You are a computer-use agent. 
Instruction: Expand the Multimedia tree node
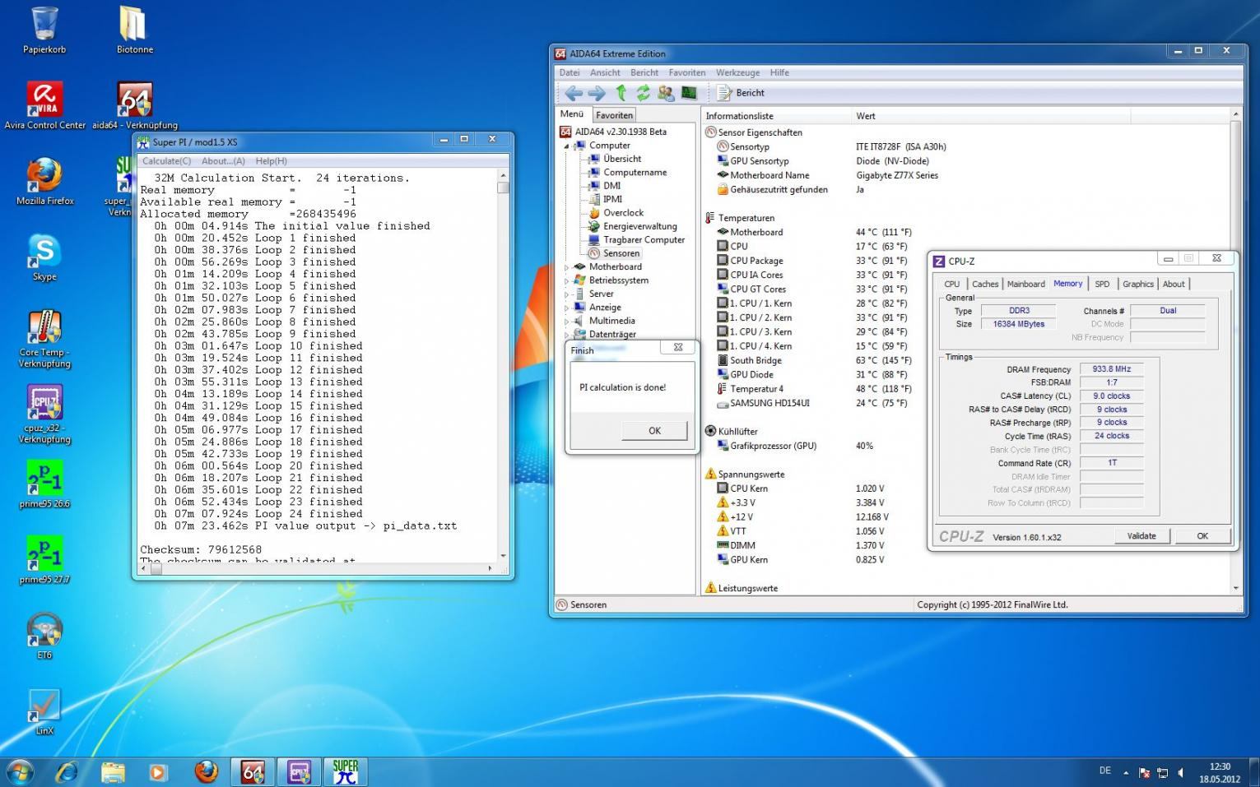click(x=566, y=321)
